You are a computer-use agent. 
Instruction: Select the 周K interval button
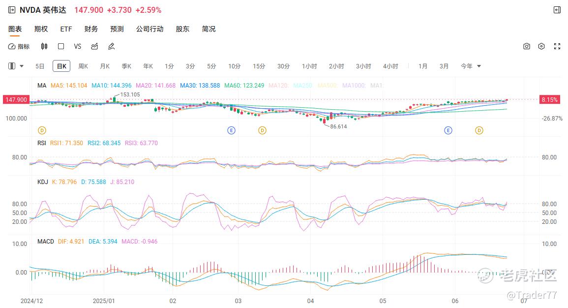click(83, 66)
